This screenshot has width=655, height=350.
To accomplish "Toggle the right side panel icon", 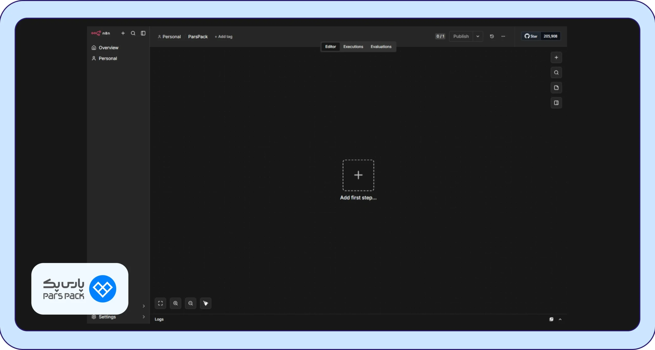I will [x=556, y=103].
